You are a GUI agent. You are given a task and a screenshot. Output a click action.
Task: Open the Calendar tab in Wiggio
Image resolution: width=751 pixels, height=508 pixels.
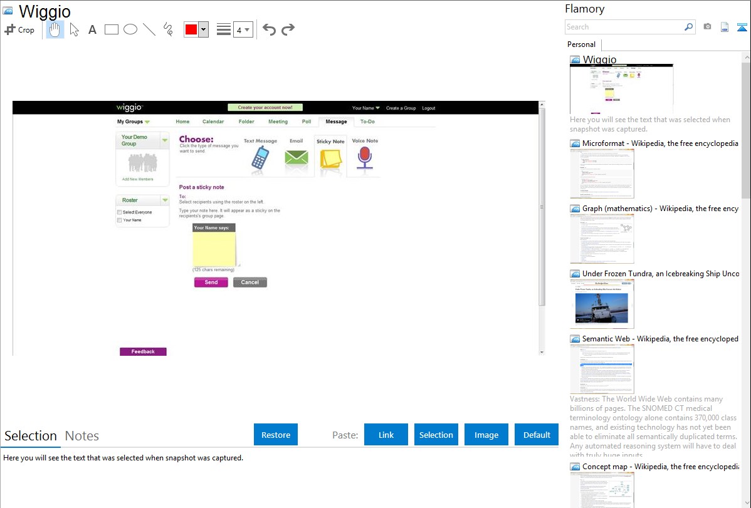(x=213, y=122)
